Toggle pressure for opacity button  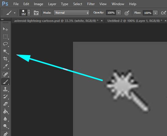click(127, 13)
